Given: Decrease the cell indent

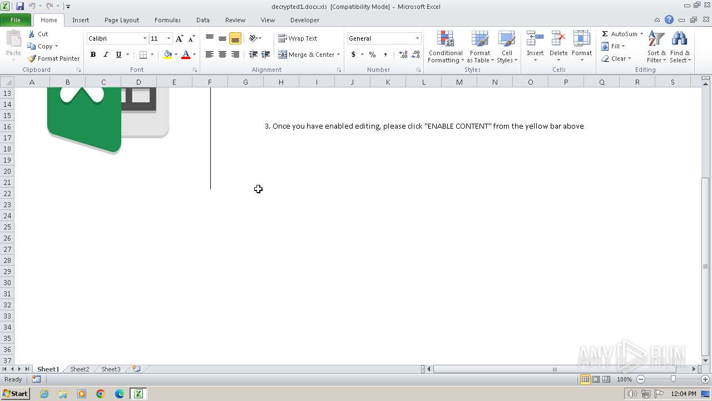Looking at the screenshot, I should (253, 55).
